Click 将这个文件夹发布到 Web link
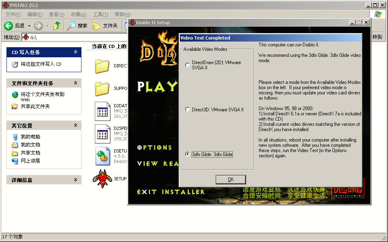Image resolution: width=388 pixels, height=242 pixels. (x=43, y=97)
